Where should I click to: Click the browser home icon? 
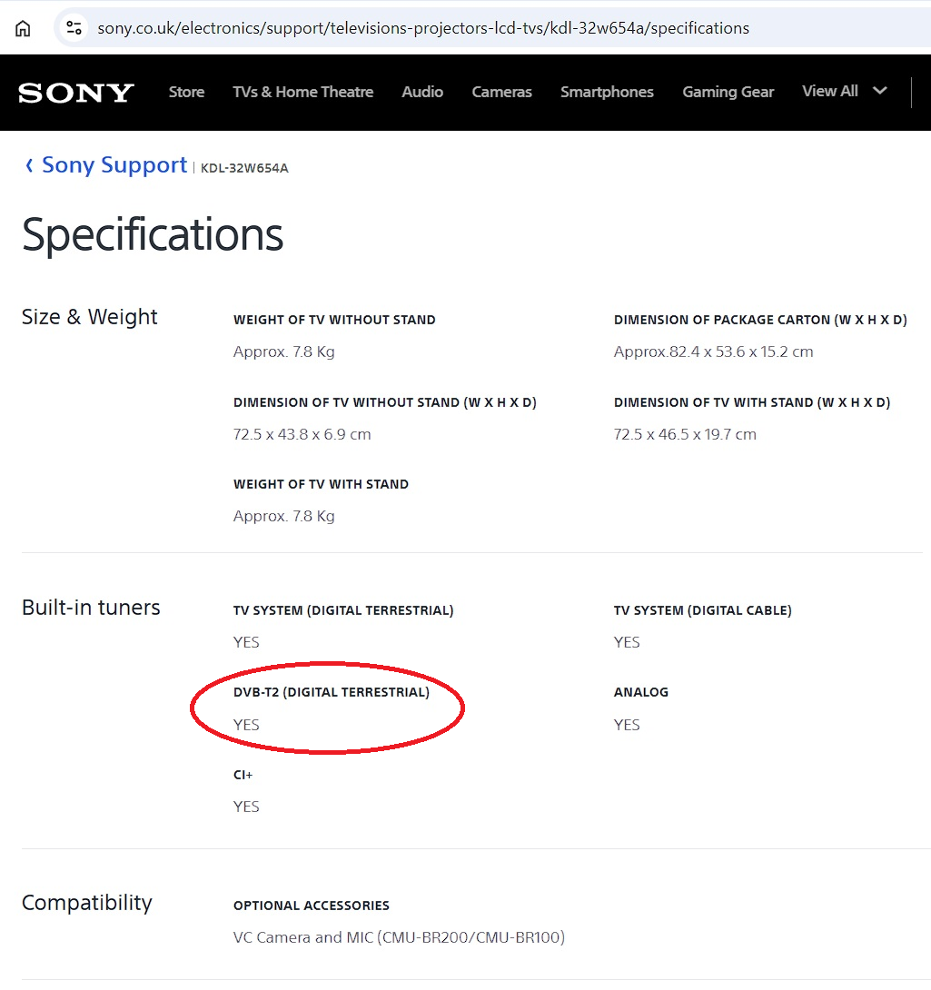[23, 28]
